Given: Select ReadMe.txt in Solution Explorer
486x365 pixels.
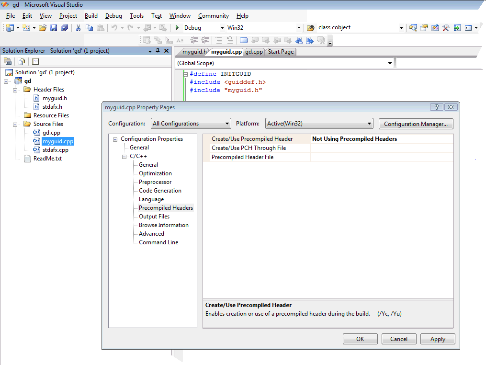Looking at the screenshot, I should coord(47,159).
